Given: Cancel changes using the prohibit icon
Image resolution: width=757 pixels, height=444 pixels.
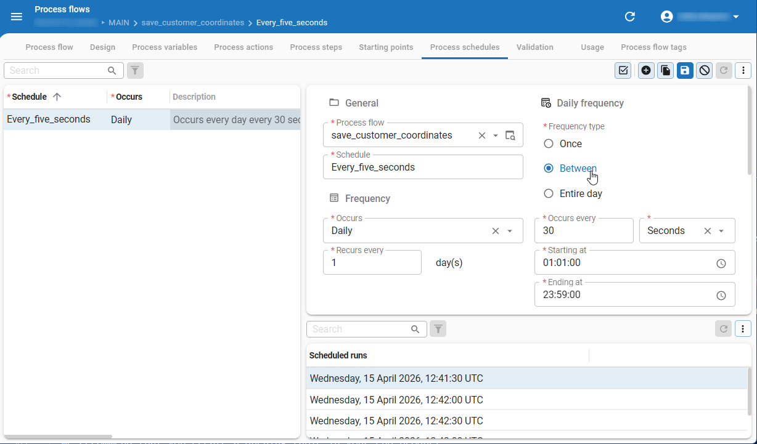Looking at the screenshot, I should (704, 70).
